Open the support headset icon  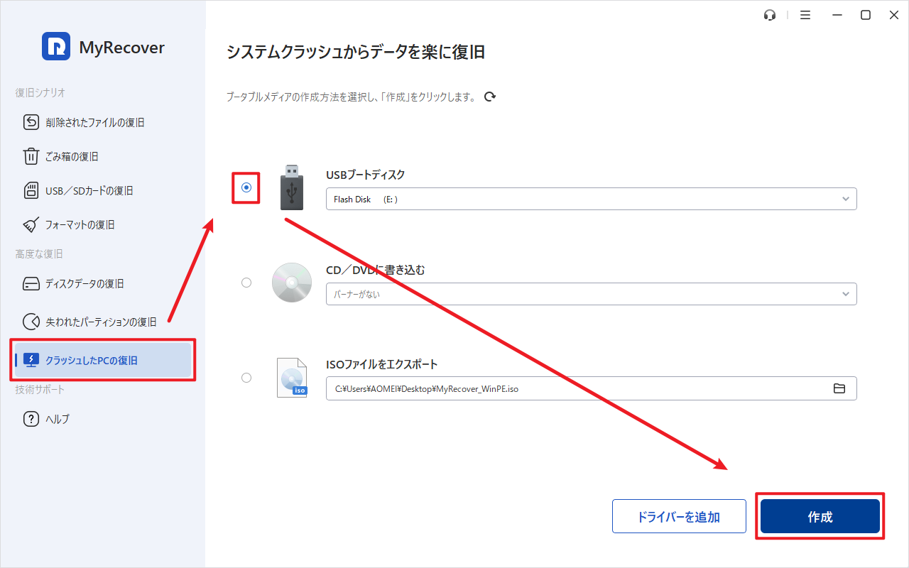pos(770,15)
